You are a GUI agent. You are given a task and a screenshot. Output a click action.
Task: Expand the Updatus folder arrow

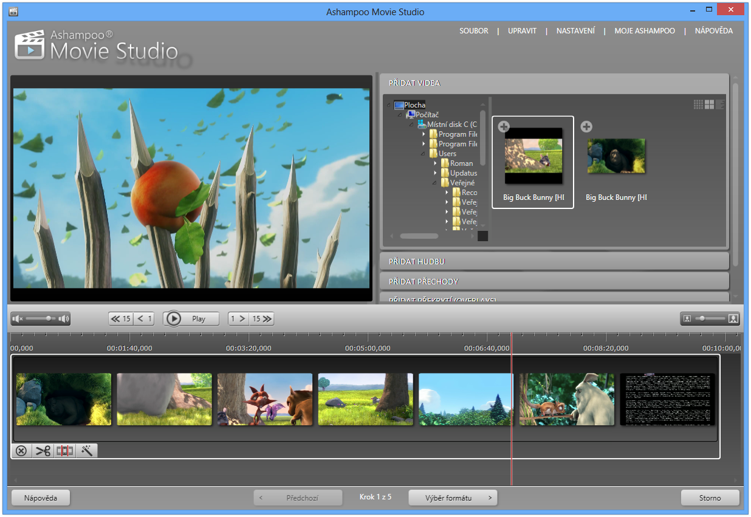point(435,173)
